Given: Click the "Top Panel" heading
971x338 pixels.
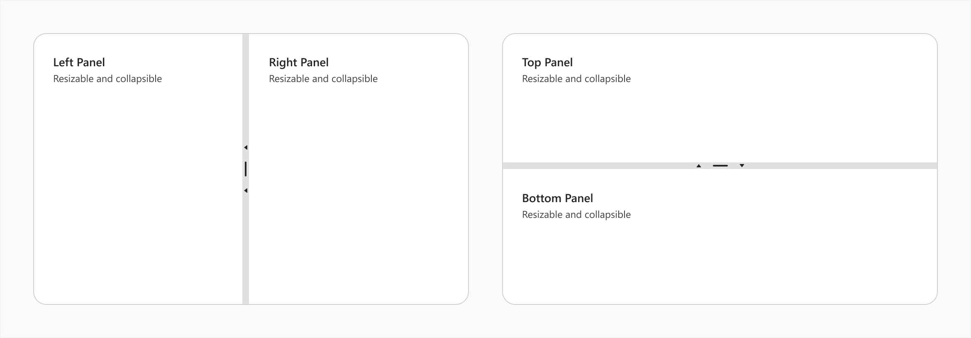Looking at the screenshot, I should [547, 63].
